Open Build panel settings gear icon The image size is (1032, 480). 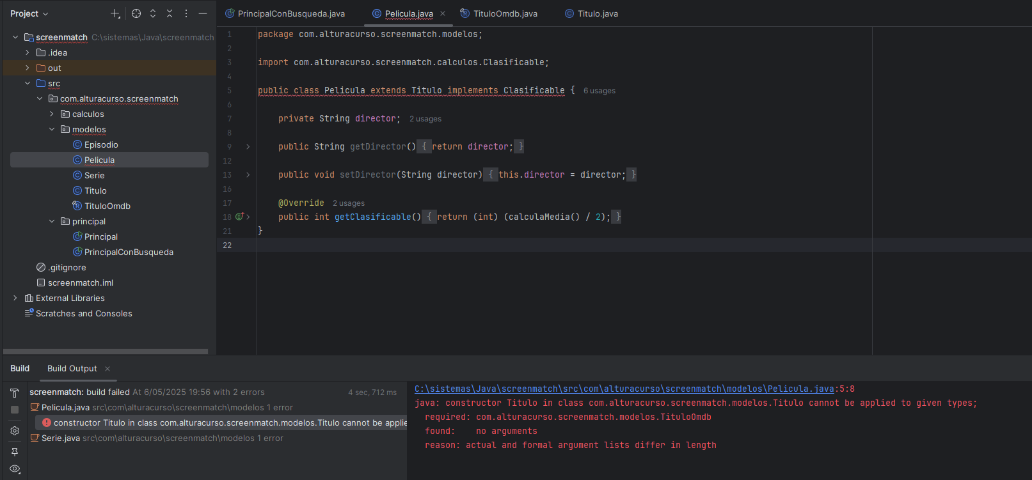[15, 431]
